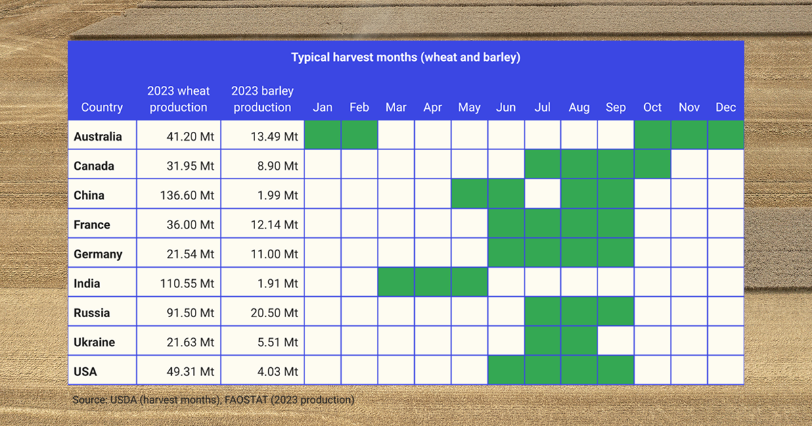The width and height of the screenshot is (812, 426).
Task: Select the 'India' row label
Action: click(x=87, y=283)
